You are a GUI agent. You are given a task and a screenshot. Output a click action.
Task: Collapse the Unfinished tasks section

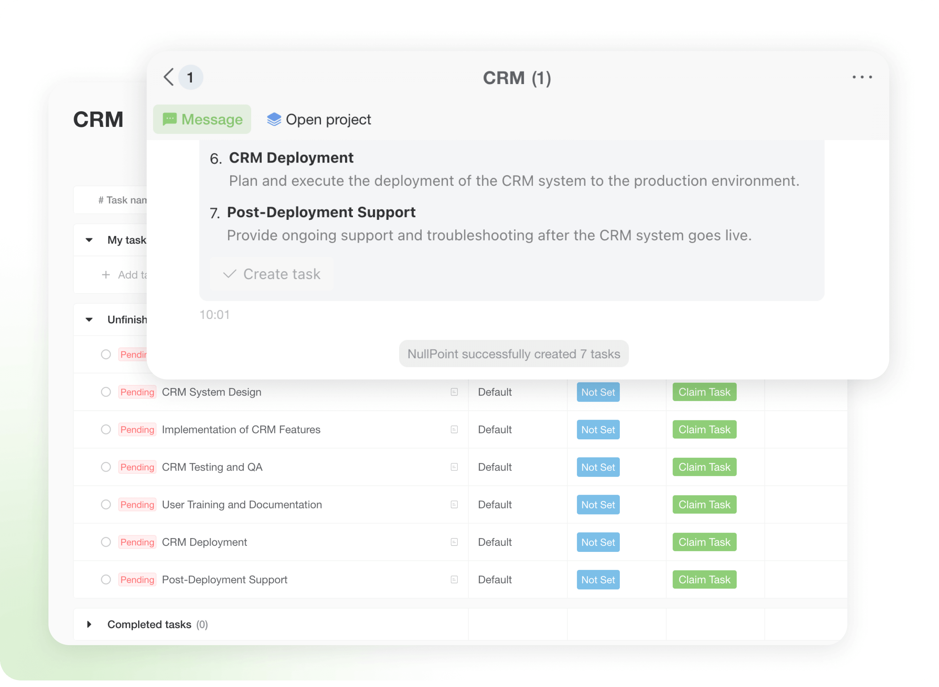coord(88,319)
